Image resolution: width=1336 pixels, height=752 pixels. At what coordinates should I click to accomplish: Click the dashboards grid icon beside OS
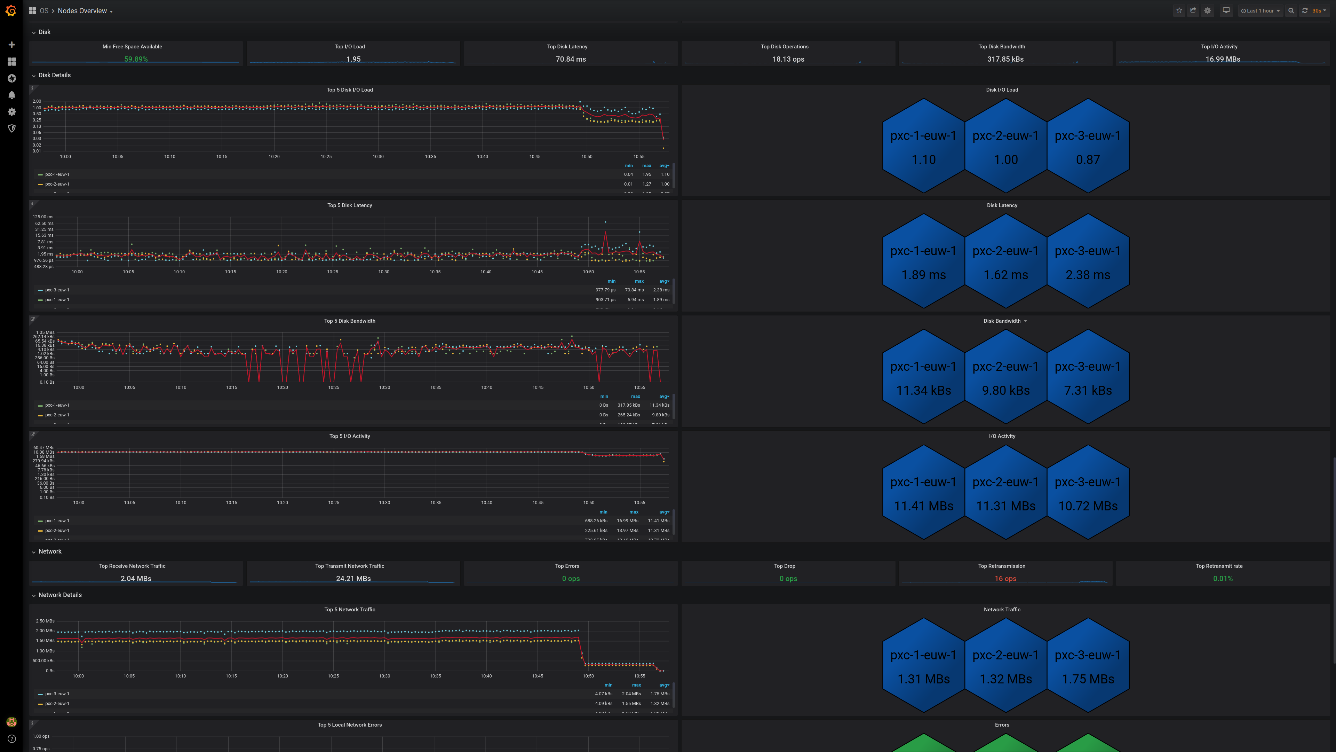(x=32, y=10)
